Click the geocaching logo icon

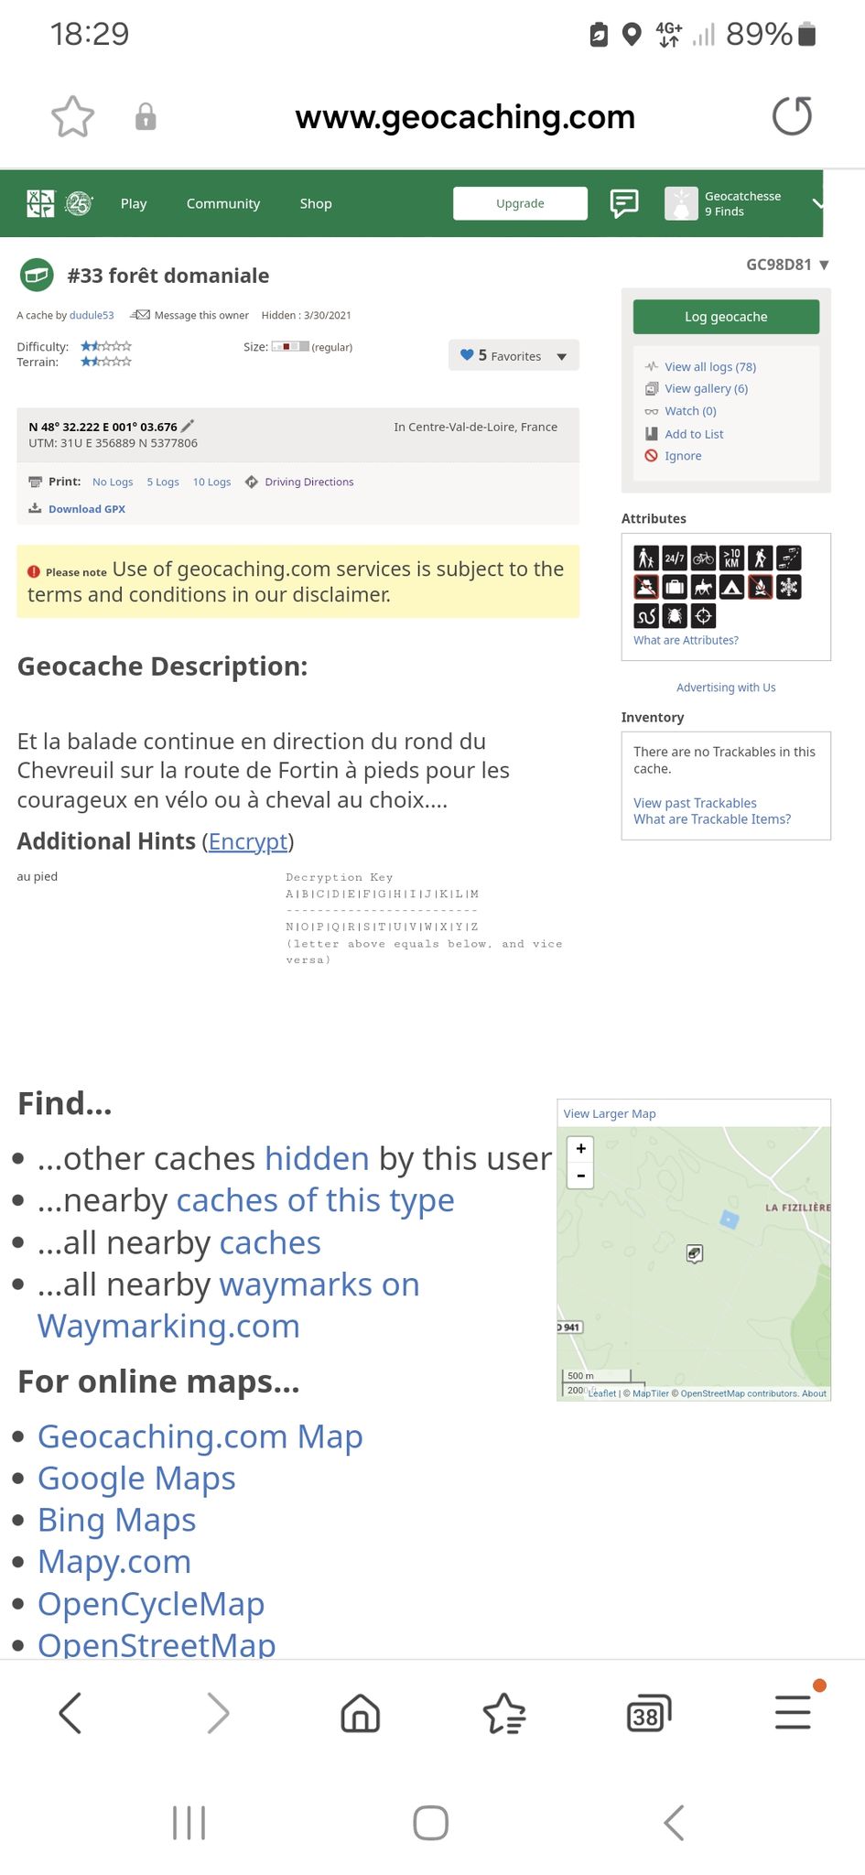click(40, 203)
